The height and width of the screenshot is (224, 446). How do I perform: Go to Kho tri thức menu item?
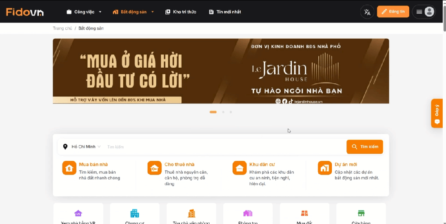tap(181, 12)
